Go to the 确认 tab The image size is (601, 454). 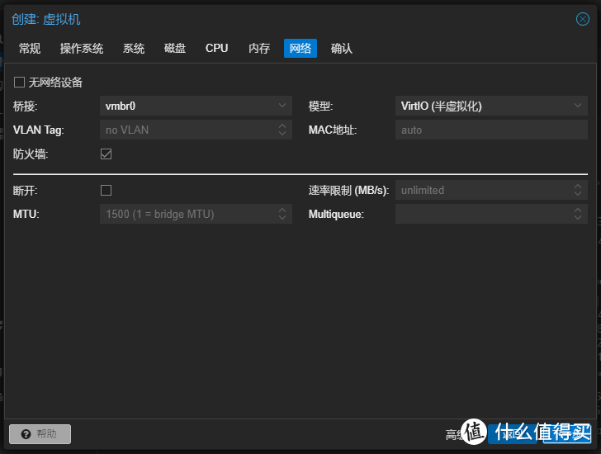342,49
